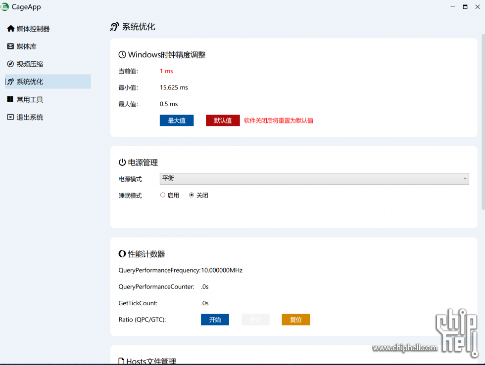Viewport: 485px width, 365px height.
Task: Click the circle icon beside 性能计数器
Action: tap(122, 254)
